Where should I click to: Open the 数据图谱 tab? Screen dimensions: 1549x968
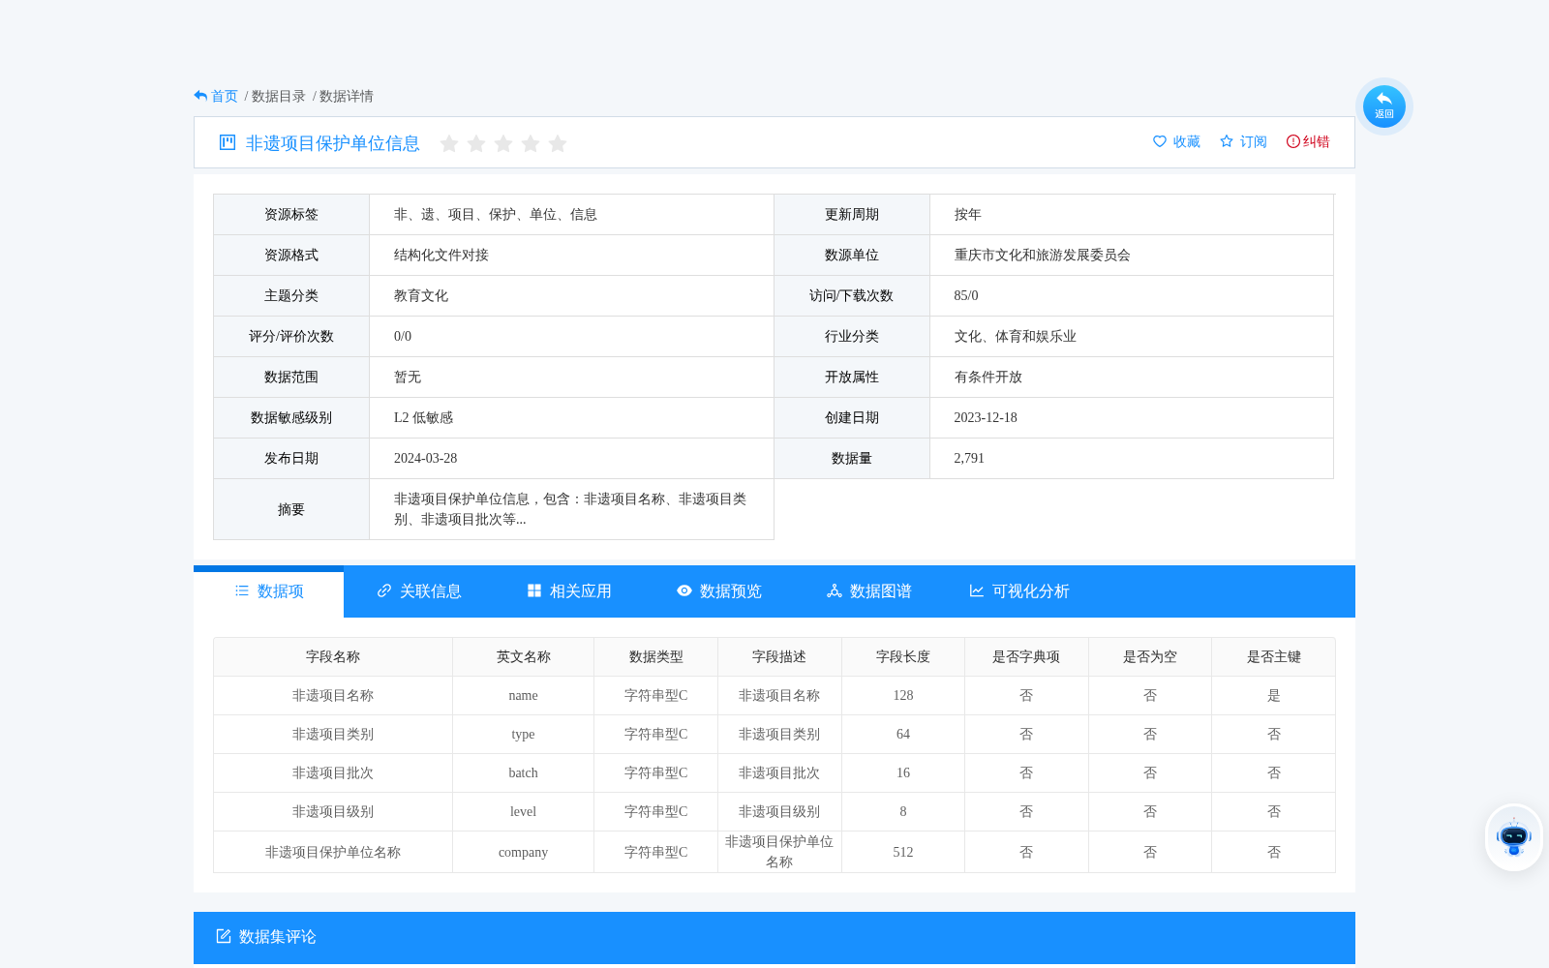pos(869,591)
